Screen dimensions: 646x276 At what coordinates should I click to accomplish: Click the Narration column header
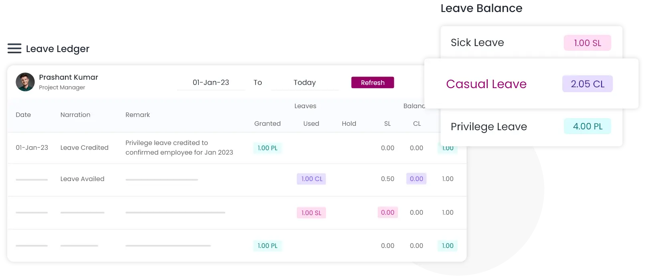pos(75,115)
